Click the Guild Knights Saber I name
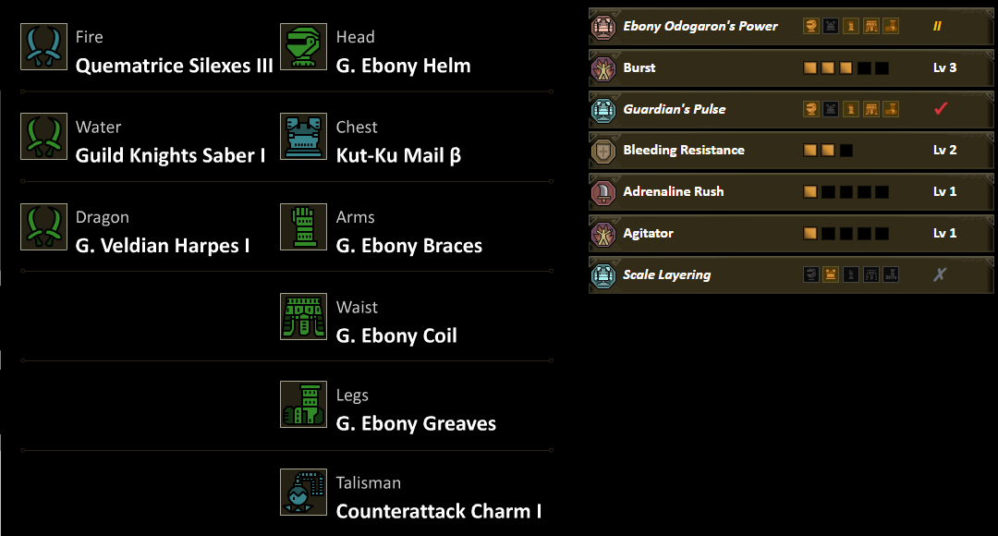Image resolution: width=998 pixels, height=536 pixels. coord(170,155)
